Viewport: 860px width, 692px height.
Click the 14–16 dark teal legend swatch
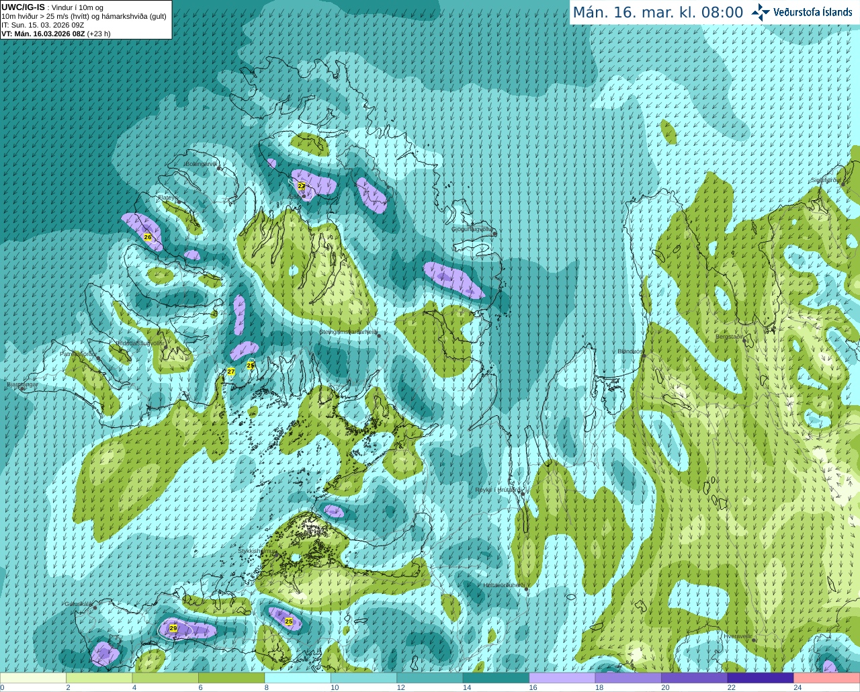[x=497, y=678]
